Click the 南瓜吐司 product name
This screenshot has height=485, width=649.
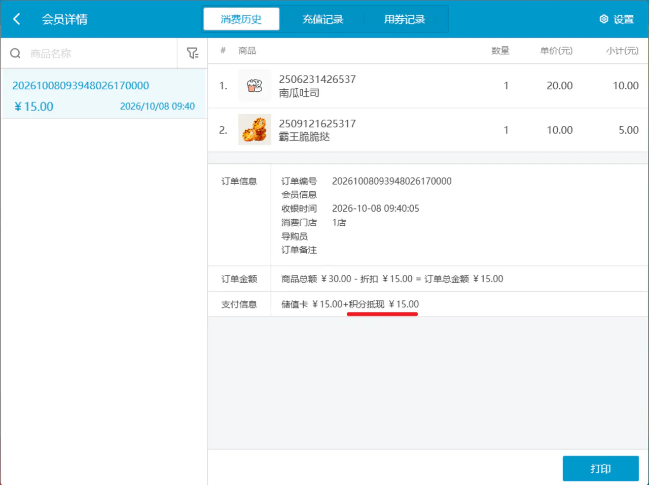pyautogui.click(x=299, y=93)
